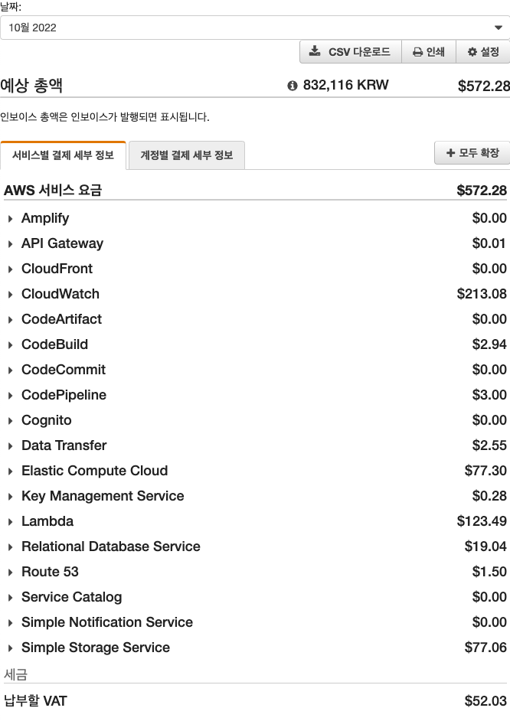Expand the Amplify row arrow

[x=10, y=218]
